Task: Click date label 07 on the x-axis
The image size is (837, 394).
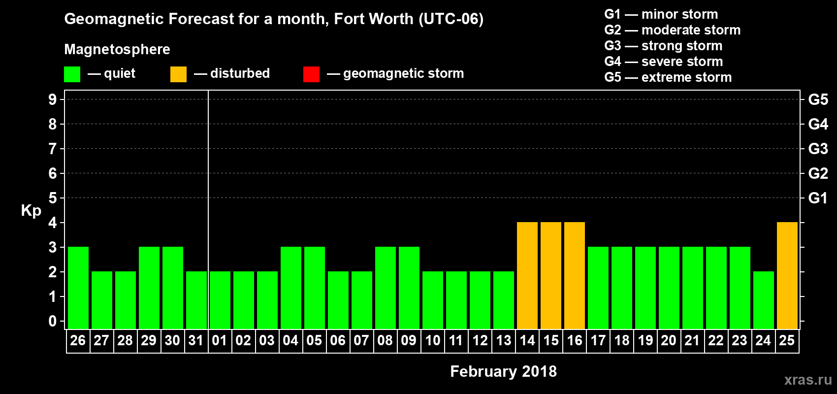Action: point(361,341)
